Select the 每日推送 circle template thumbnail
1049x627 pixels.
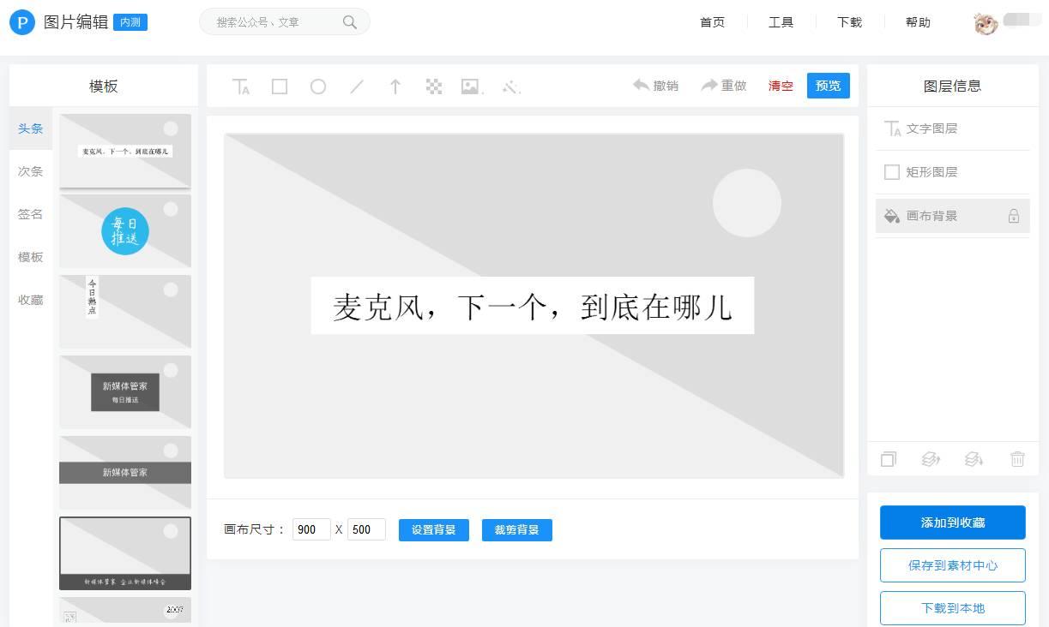[125, 231]
